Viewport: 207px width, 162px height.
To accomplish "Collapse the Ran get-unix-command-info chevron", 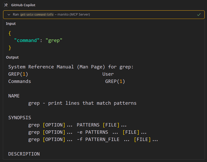I will coord(9,15).
